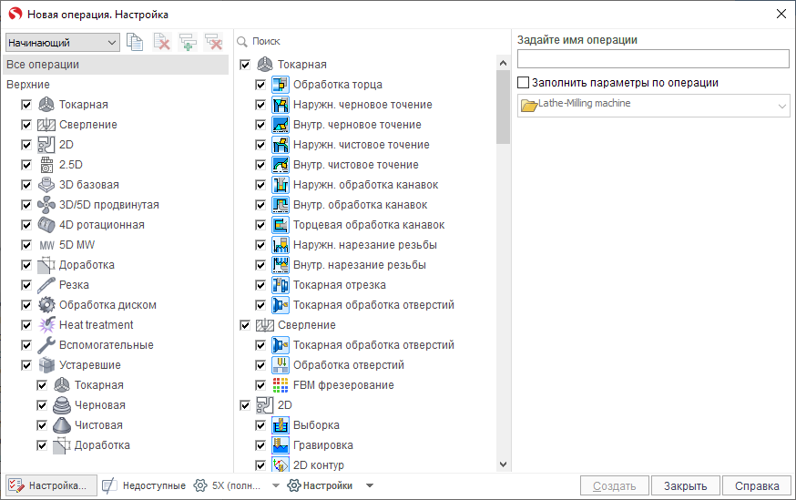Click the FBM фрезерование icon
The width and height of the screenshot is (796, 500).
pyautogui.click(x=281, y=385)
